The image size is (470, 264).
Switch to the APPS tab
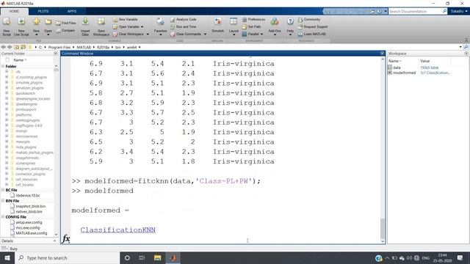pyautogui.click(x=72, y=12)
